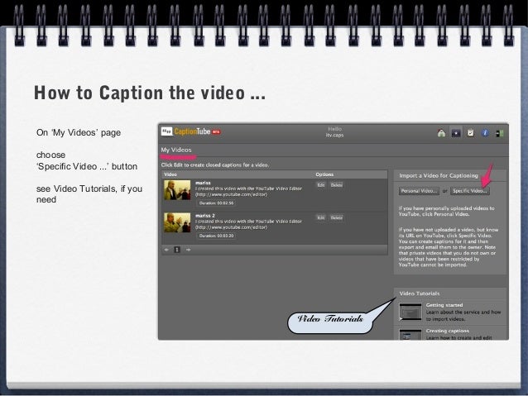The image size is (528, 396).
Task: Open thumbnail of 'mariss 2' video
Action: coord(177,222)
